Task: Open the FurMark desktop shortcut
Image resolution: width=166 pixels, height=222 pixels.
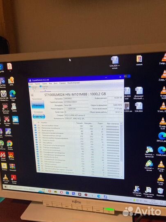Action: (11, 155)
